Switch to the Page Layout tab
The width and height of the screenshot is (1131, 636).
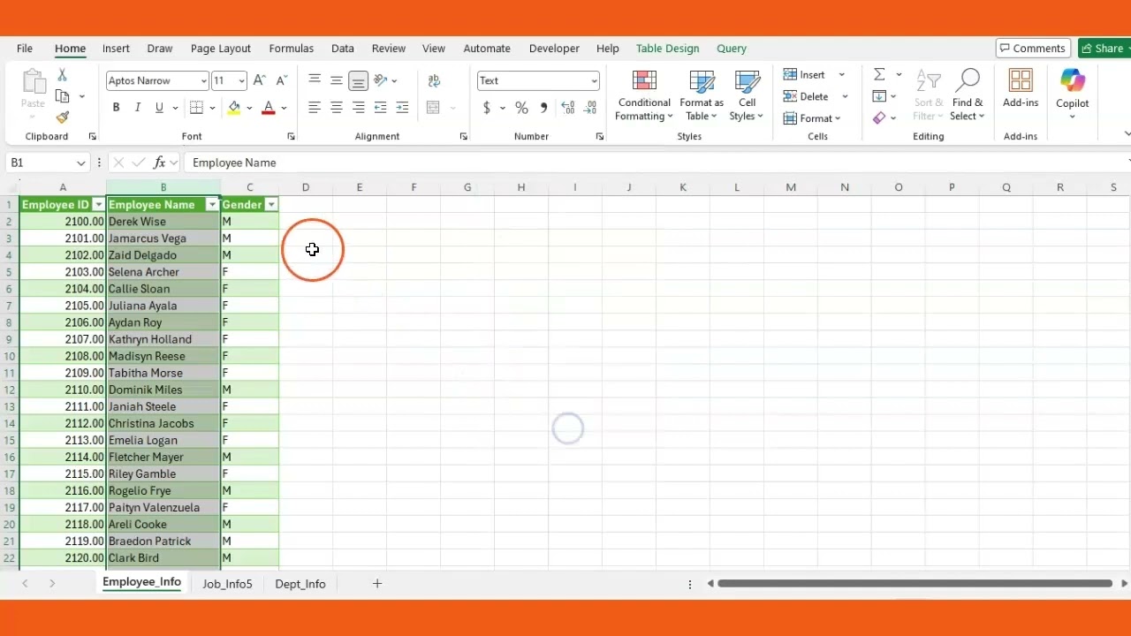[221, 49]
